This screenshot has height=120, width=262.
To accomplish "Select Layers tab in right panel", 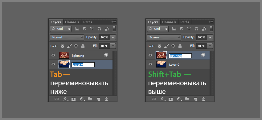I will 153,22.
